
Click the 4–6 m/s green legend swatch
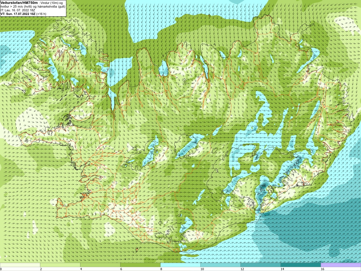point(100,265)
